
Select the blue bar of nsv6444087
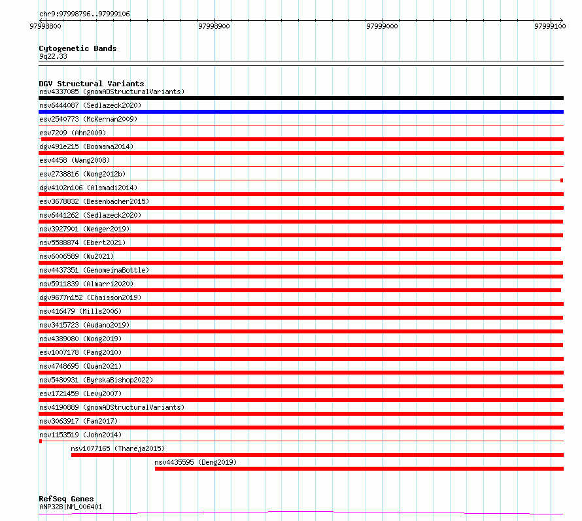(x=301, y=112)
